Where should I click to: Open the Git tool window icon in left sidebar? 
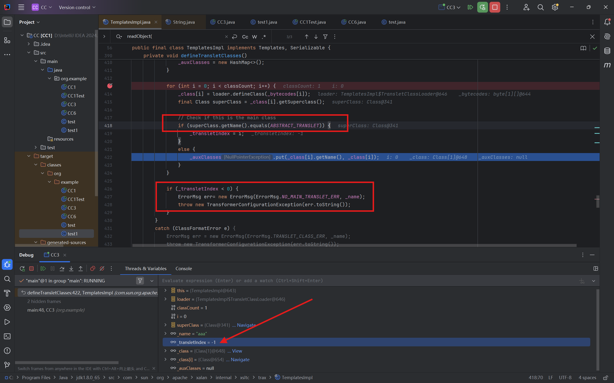click(x=7, y=365)
